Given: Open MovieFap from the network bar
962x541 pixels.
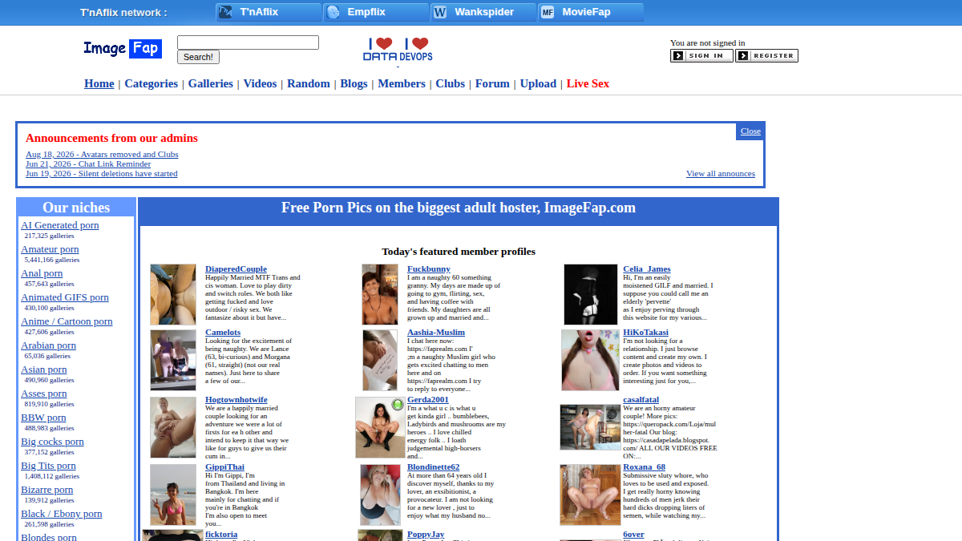Looking at the screenshot, I should click(591, 12).
